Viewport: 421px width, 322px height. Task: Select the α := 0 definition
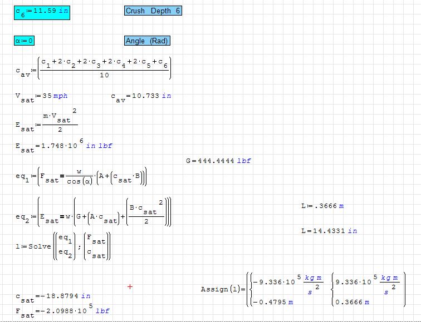click(x=26, y=41)
